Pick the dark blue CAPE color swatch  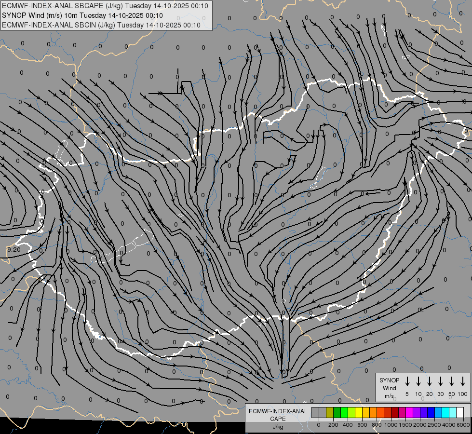[x=431, y=412]
